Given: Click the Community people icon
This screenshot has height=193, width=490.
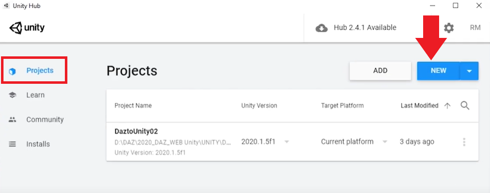Looking at the screenshot, I should tap(12, 119).
